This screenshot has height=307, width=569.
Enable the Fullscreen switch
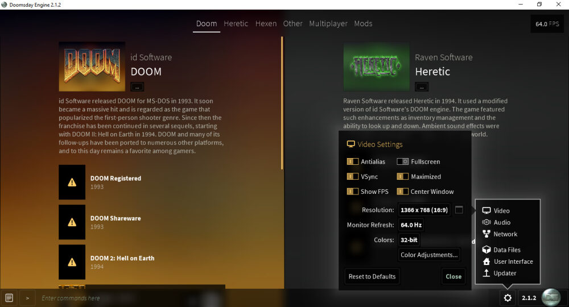[402, 161]
